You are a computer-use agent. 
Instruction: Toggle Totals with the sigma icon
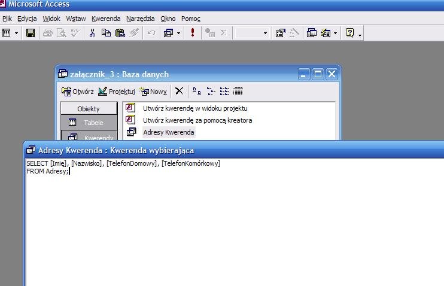(x=223, y=33)
